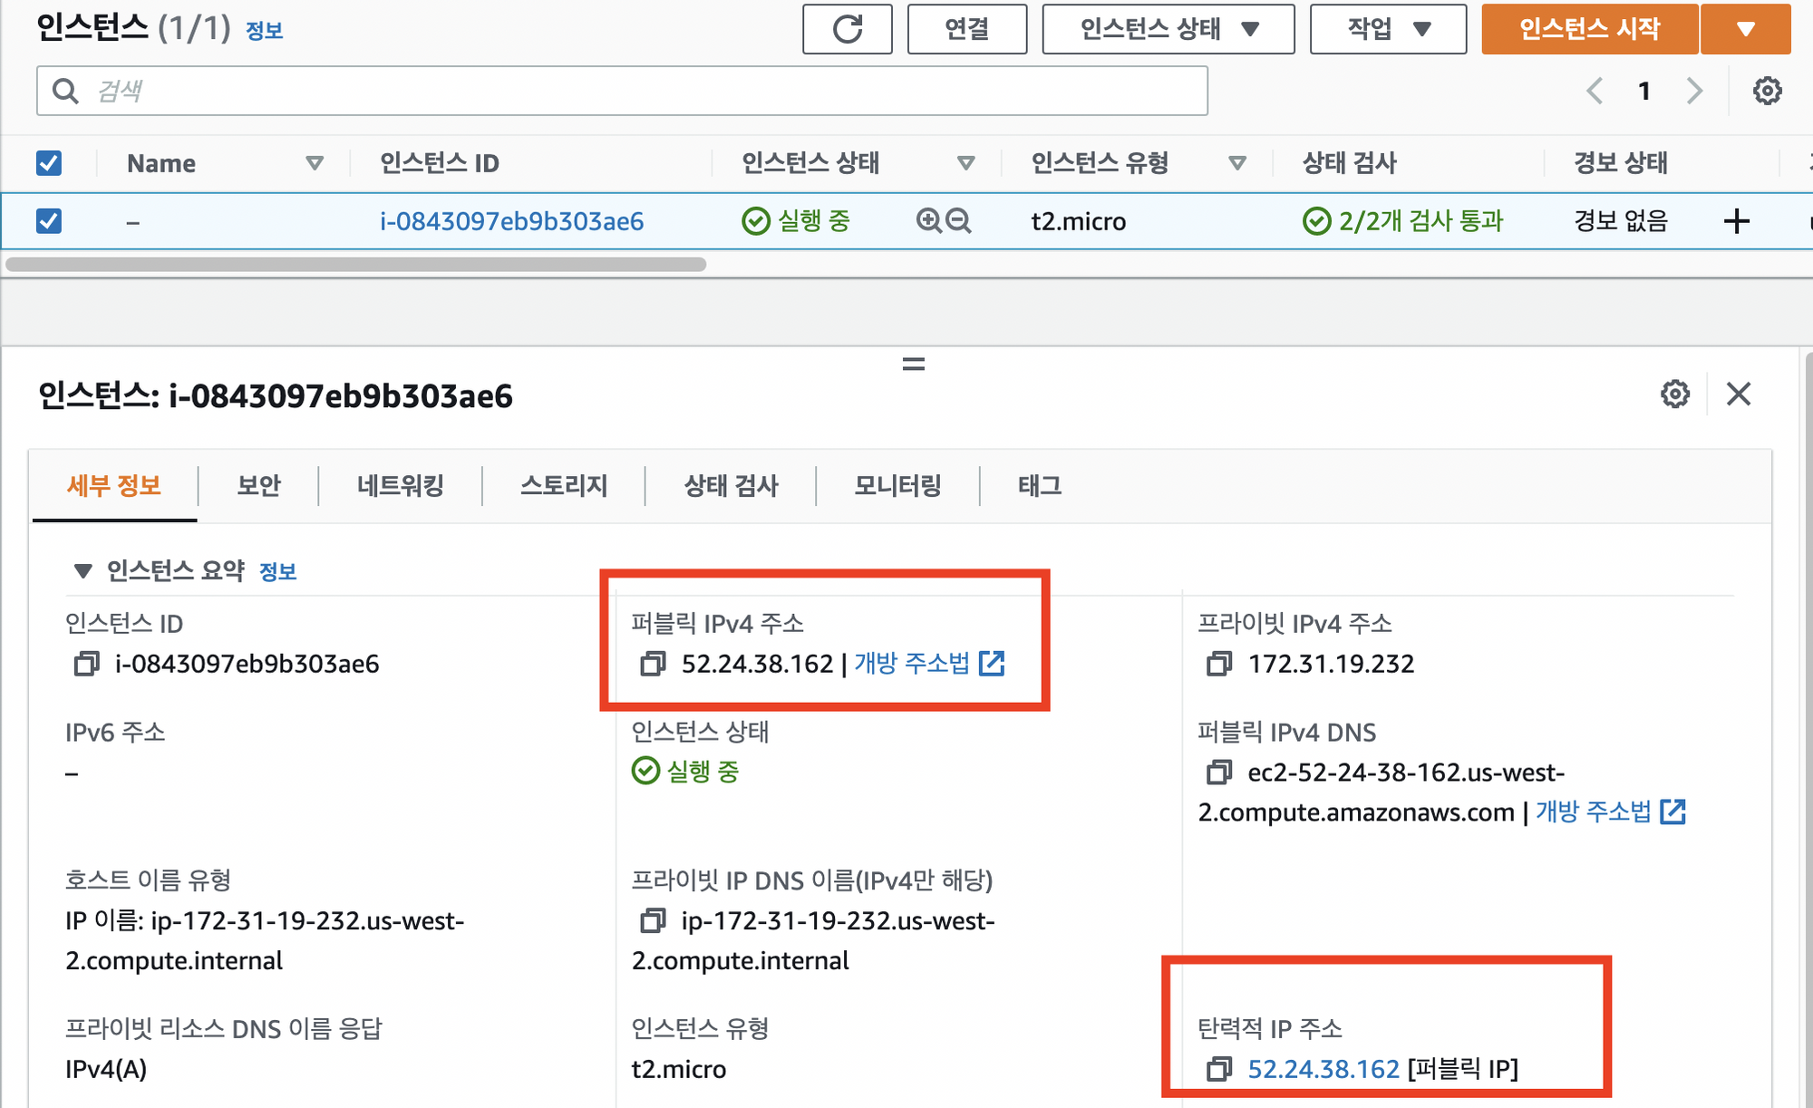Open detail panel settings gear icon
The image size is (1813, 1108).
click(1674, 394)
